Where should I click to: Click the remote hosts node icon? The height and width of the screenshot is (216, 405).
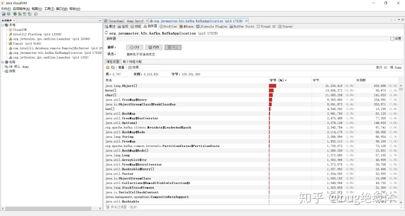tap(6, 62)
